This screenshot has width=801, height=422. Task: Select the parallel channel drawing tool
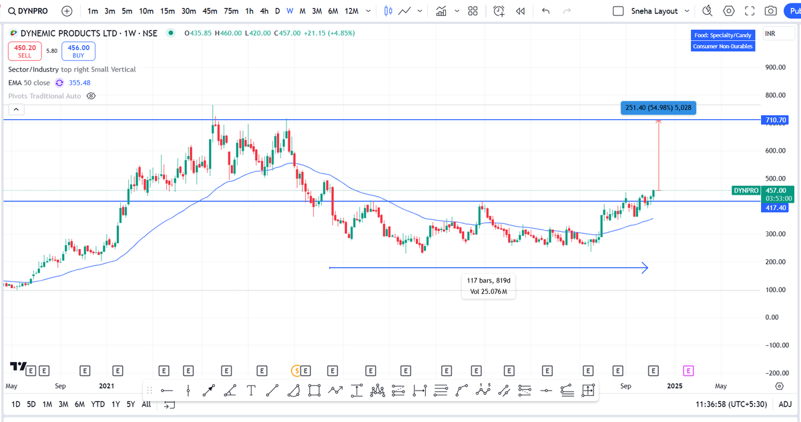(504, 390)
